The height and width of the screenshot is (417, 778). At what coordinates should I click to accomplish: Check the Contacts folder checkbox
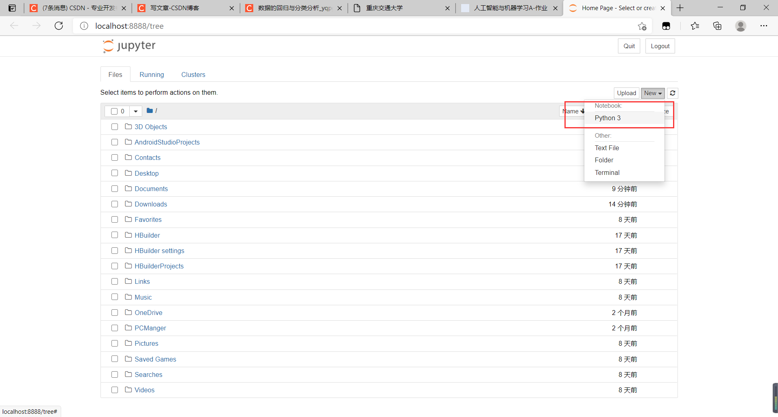click(115, 157)
